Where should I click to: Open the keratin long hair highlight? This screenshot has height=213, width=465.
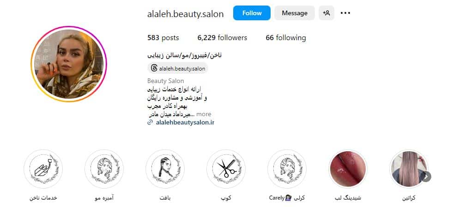[409, 169]
